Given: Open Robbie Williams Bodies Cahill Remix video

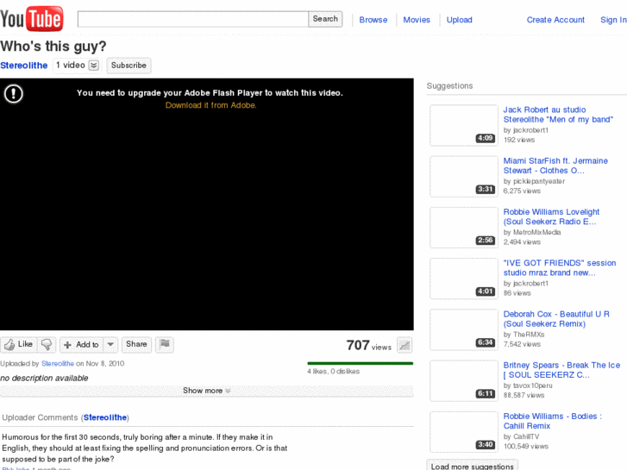Looking at the screenshot, I should (x=552, y=421).
